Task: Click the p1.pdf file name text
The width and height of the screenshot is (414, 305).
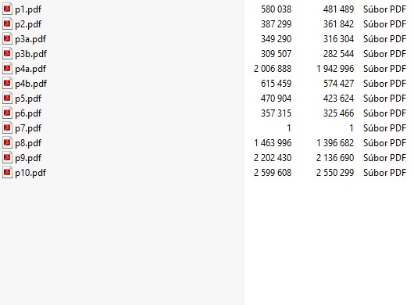Action: tap(28, 9)
